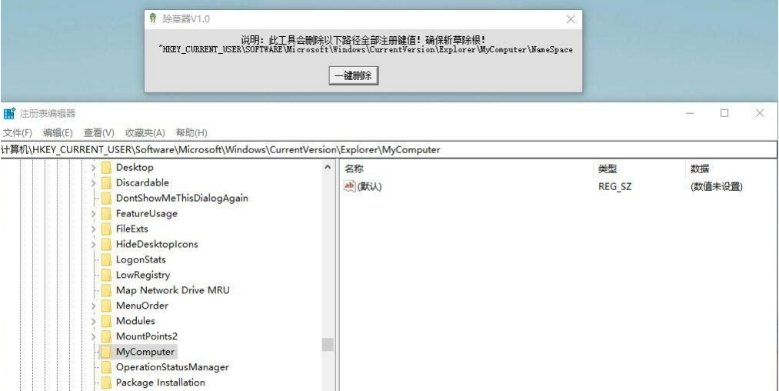Expand the FeatureUsage key

click(93, 214)
